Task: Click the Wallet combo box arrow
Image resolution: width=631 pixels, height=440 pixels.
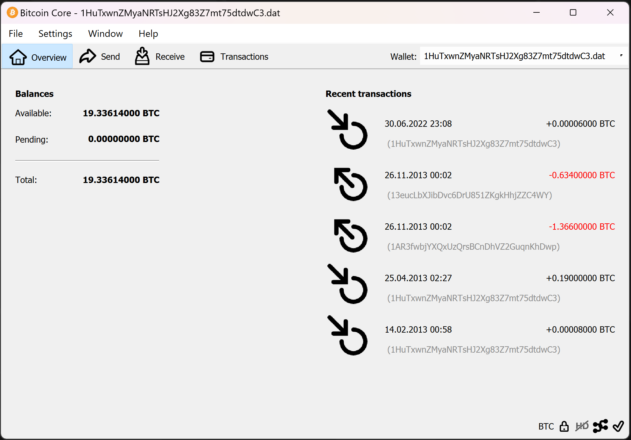Action: (621, 56)
